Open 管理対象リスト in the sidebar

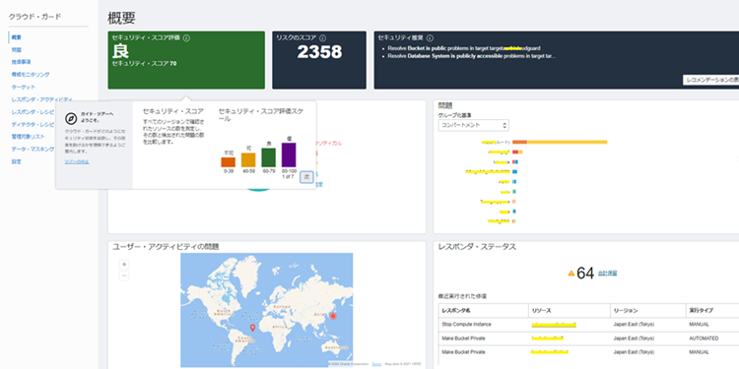[29, 137]
